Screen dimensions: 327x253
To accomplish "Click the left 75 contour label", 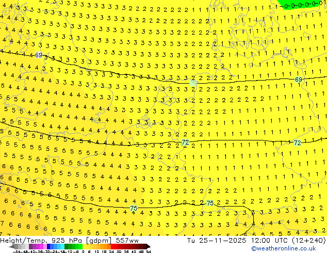I will [134, 208].
